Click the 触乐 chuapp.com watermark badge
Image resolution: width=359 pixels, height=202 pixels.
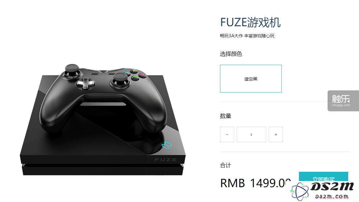(343, 101)
